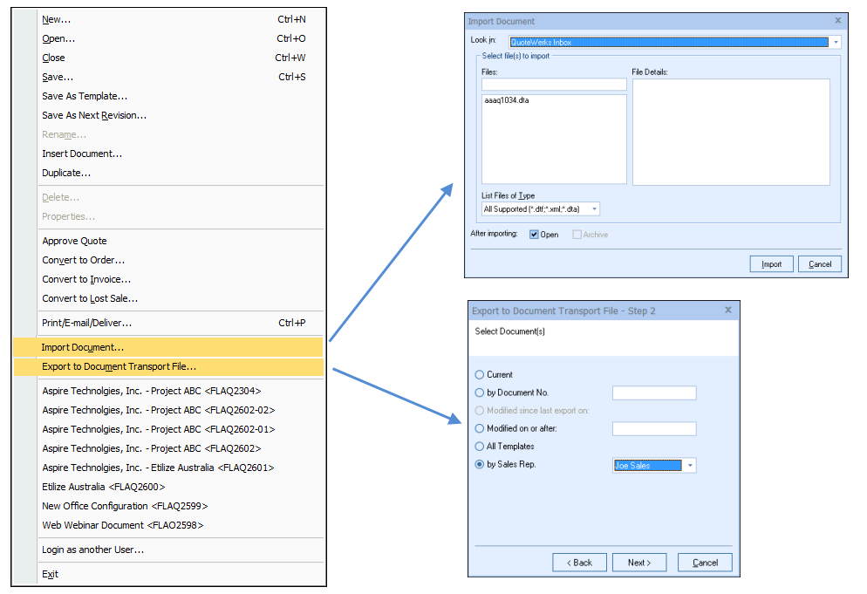Select file aaaq1034.dta in Files list
This screenshot has height=594, width=867.
click(507, 101)
